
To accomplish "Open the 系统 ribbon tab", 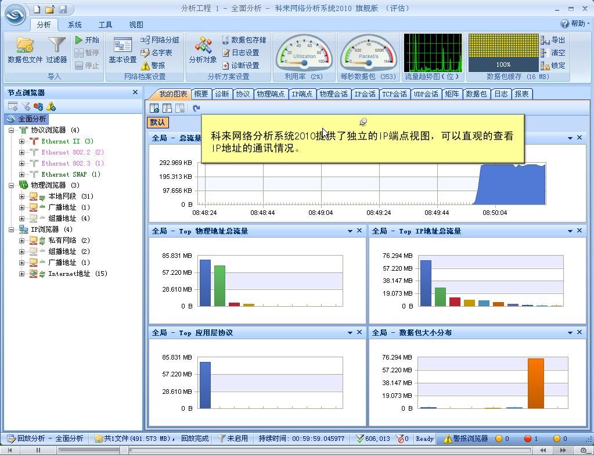I will coord(74,25).
